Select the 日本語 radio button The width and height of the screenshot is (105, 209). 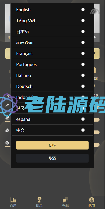[83, 32]
